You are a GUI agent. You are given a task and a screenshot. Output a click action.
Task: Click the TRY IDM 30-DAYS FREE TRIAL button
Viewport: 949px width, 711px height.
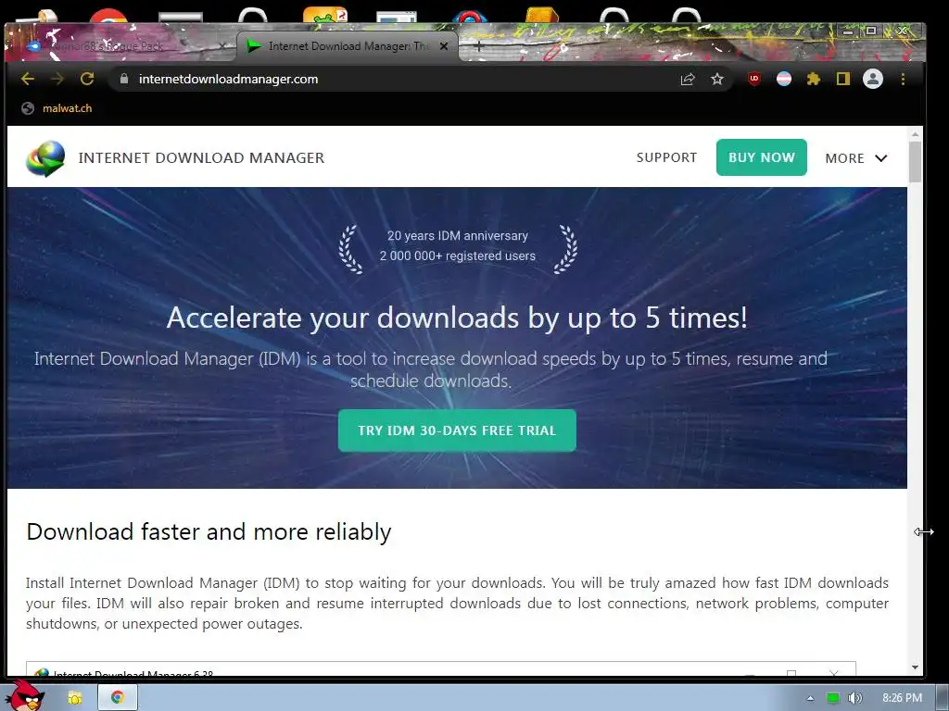pyautogui.click(x=457, y=430)
